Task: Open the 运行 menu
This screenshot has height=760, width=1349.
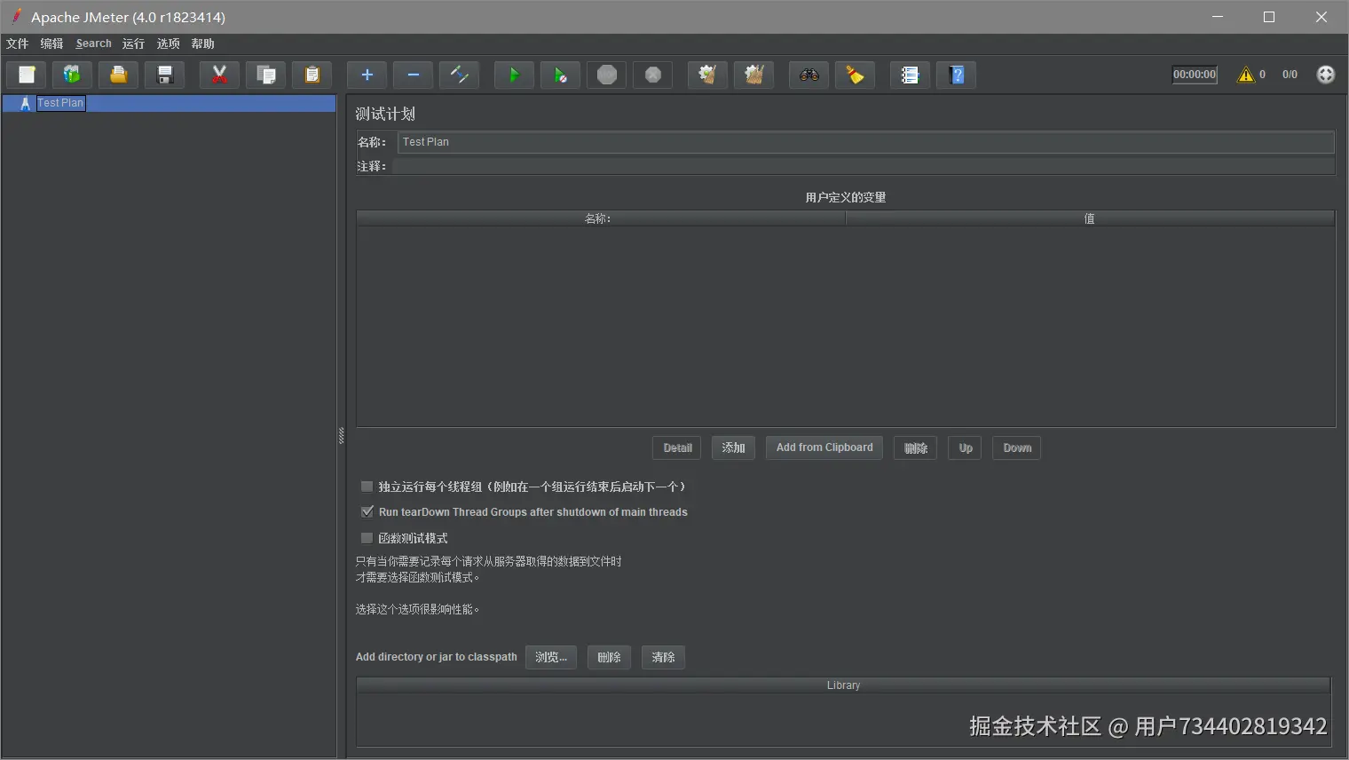Action: (x=133, y=44)
